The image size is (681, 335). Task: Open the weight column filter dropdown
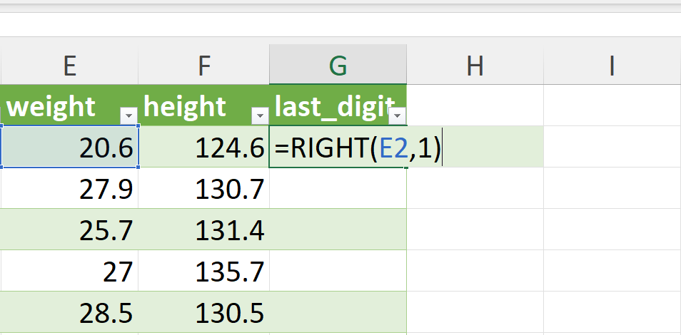pos(129,116)
